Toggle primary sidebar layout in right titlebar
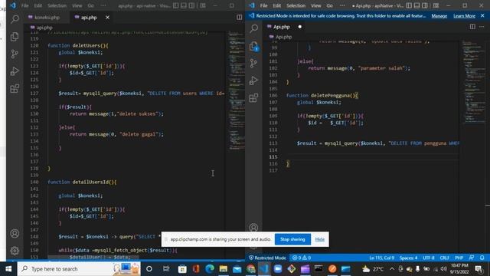490x276 pixels. (x=409, y=5)
